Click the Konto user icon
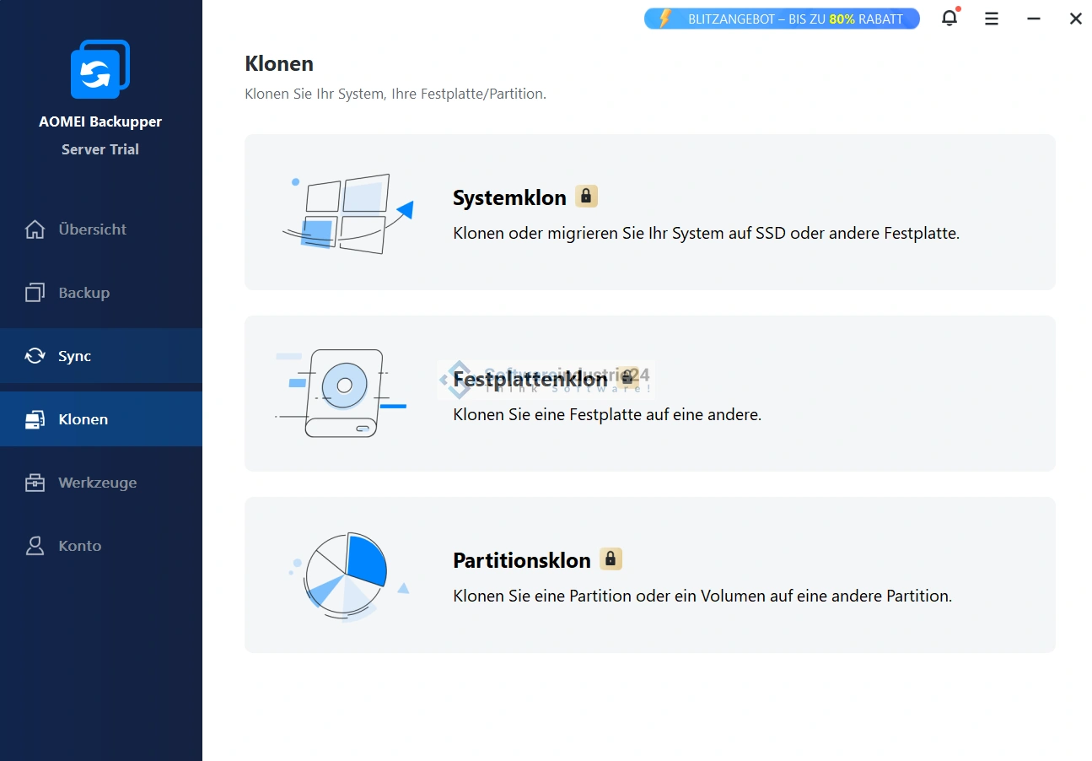This screenshot has height=761, width=1092. click(35, 546)
